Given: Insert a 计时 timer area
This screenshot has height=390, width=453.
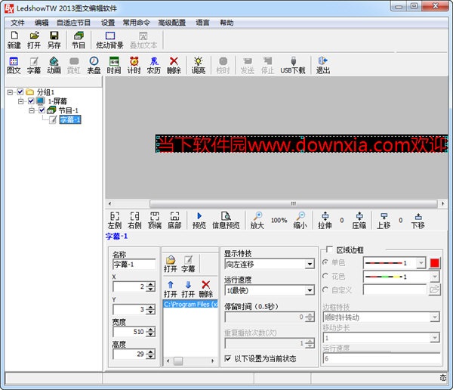Looking at the screenshot, I should pos(134,66).
